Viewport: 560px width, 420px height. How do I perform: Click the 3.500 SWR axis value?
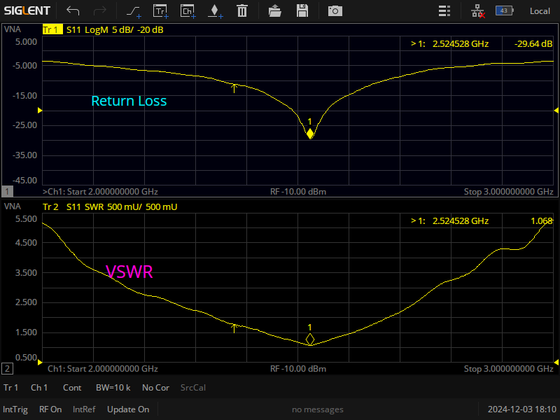[x=26, y=272]
